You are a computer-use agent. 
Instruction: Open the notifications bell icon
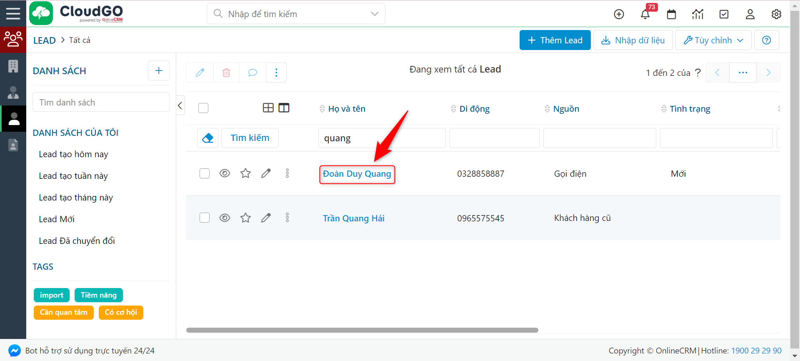point(645,14)
